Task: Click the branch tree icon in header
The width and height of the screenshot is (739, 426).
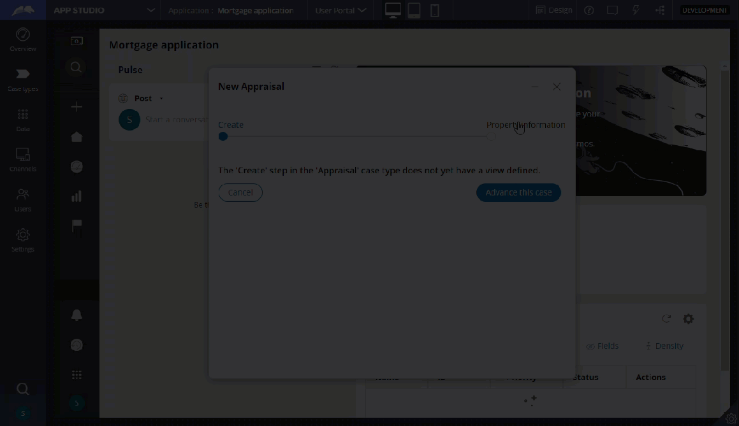Action: tap(660, 10)
